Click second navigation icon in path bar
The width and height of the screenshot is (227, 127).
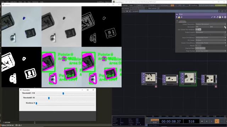[127, 11]
